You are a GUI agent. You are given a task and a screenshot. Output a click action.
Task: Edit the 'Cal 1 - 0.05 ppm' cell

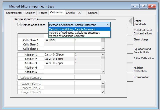[59, 54]
